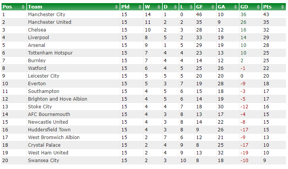Viewport: 288px width, 169px height.
Task: Click sort arrows in Team header
Action: coord(116,7)
